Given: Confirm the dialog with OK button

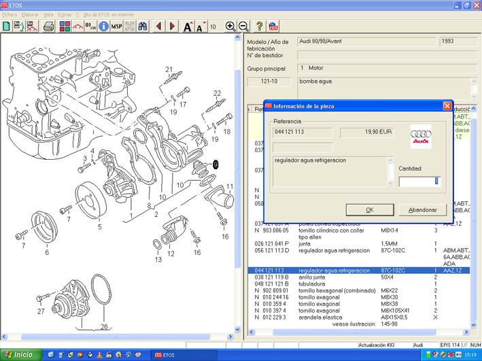Looking at the screenshot, I should pyautogui.click(x=370, y=209).
